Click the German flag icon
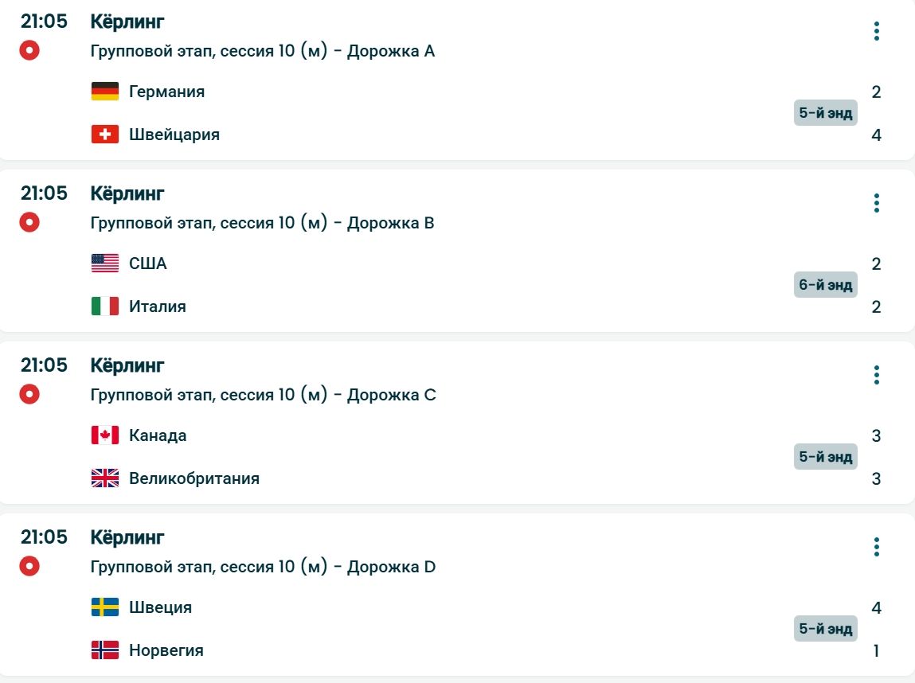 point(105,92)
